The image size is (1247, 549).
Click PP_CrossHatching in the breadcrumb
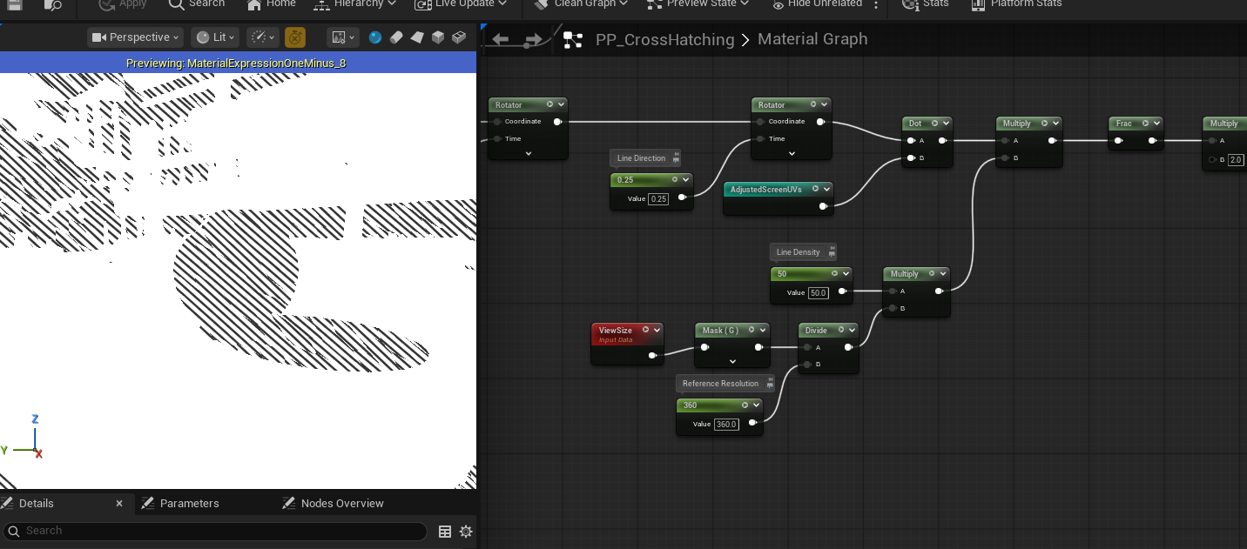click(x=664, y=39)
